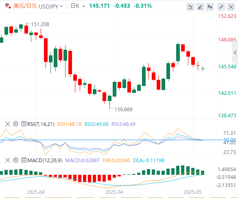Toggle the RSI panel plus box
This screenshot has width=238, height=198.
pyautogui.click(x=24, y=124)
